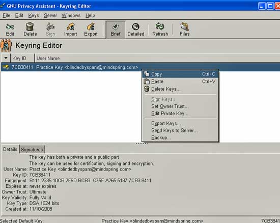This screenshot has height=223, width=280.
Task: Click the Edit key toolbar icon
Action: point(10,30)
